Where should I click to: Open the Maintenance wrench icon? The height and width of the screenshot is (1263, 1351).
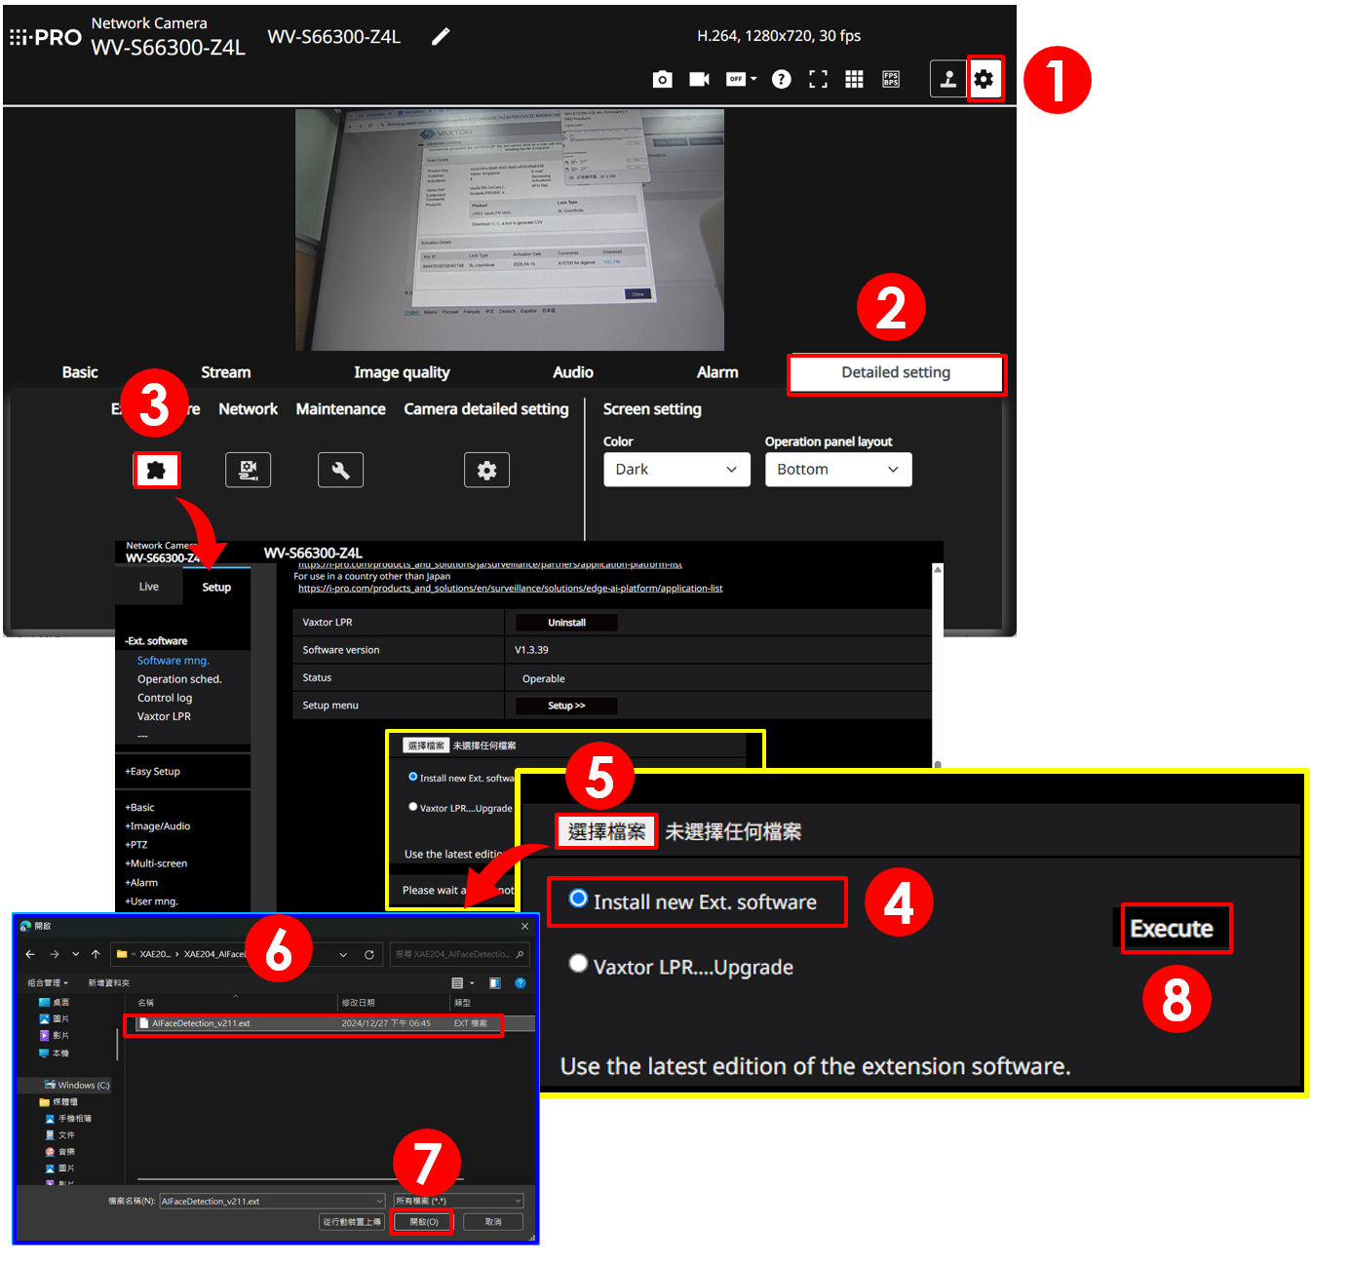[x=340, y=470]
